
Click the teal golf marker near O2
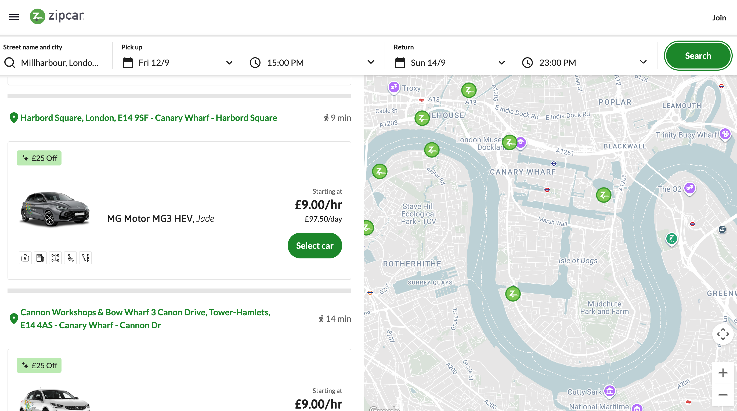point(671,239)
